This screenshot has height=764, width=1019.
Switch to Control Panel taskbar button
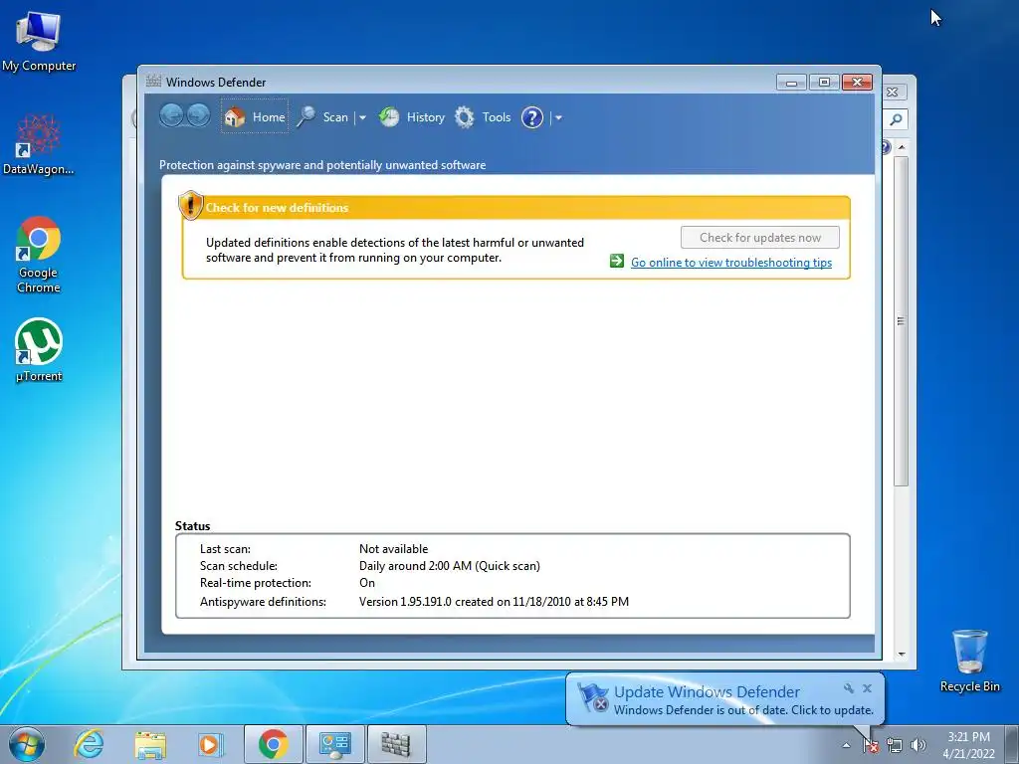tap(334, 744)
